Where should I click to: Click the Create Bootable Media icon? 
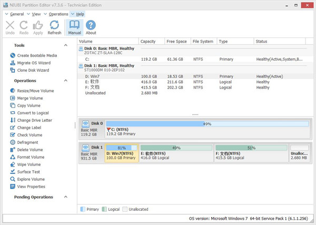point(13,55)
